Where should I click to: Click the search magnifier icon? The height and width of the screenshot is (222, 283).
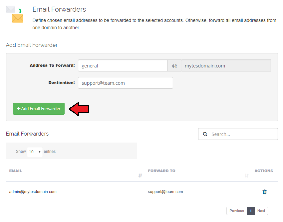pyautogui.click(x=205, y=134)
